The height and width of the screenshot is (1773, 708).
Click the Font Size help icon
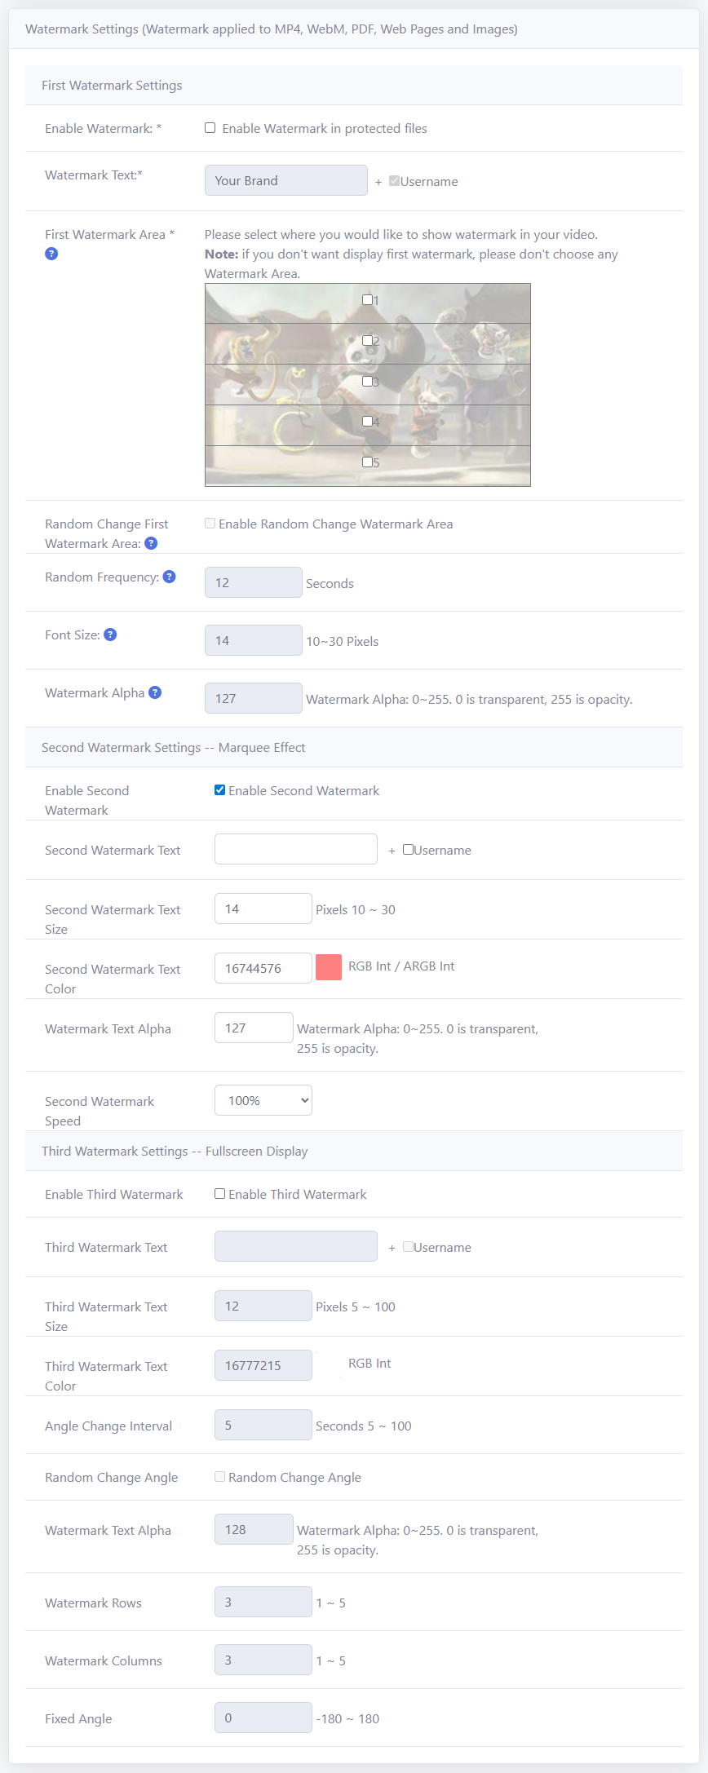pos(110,634)
